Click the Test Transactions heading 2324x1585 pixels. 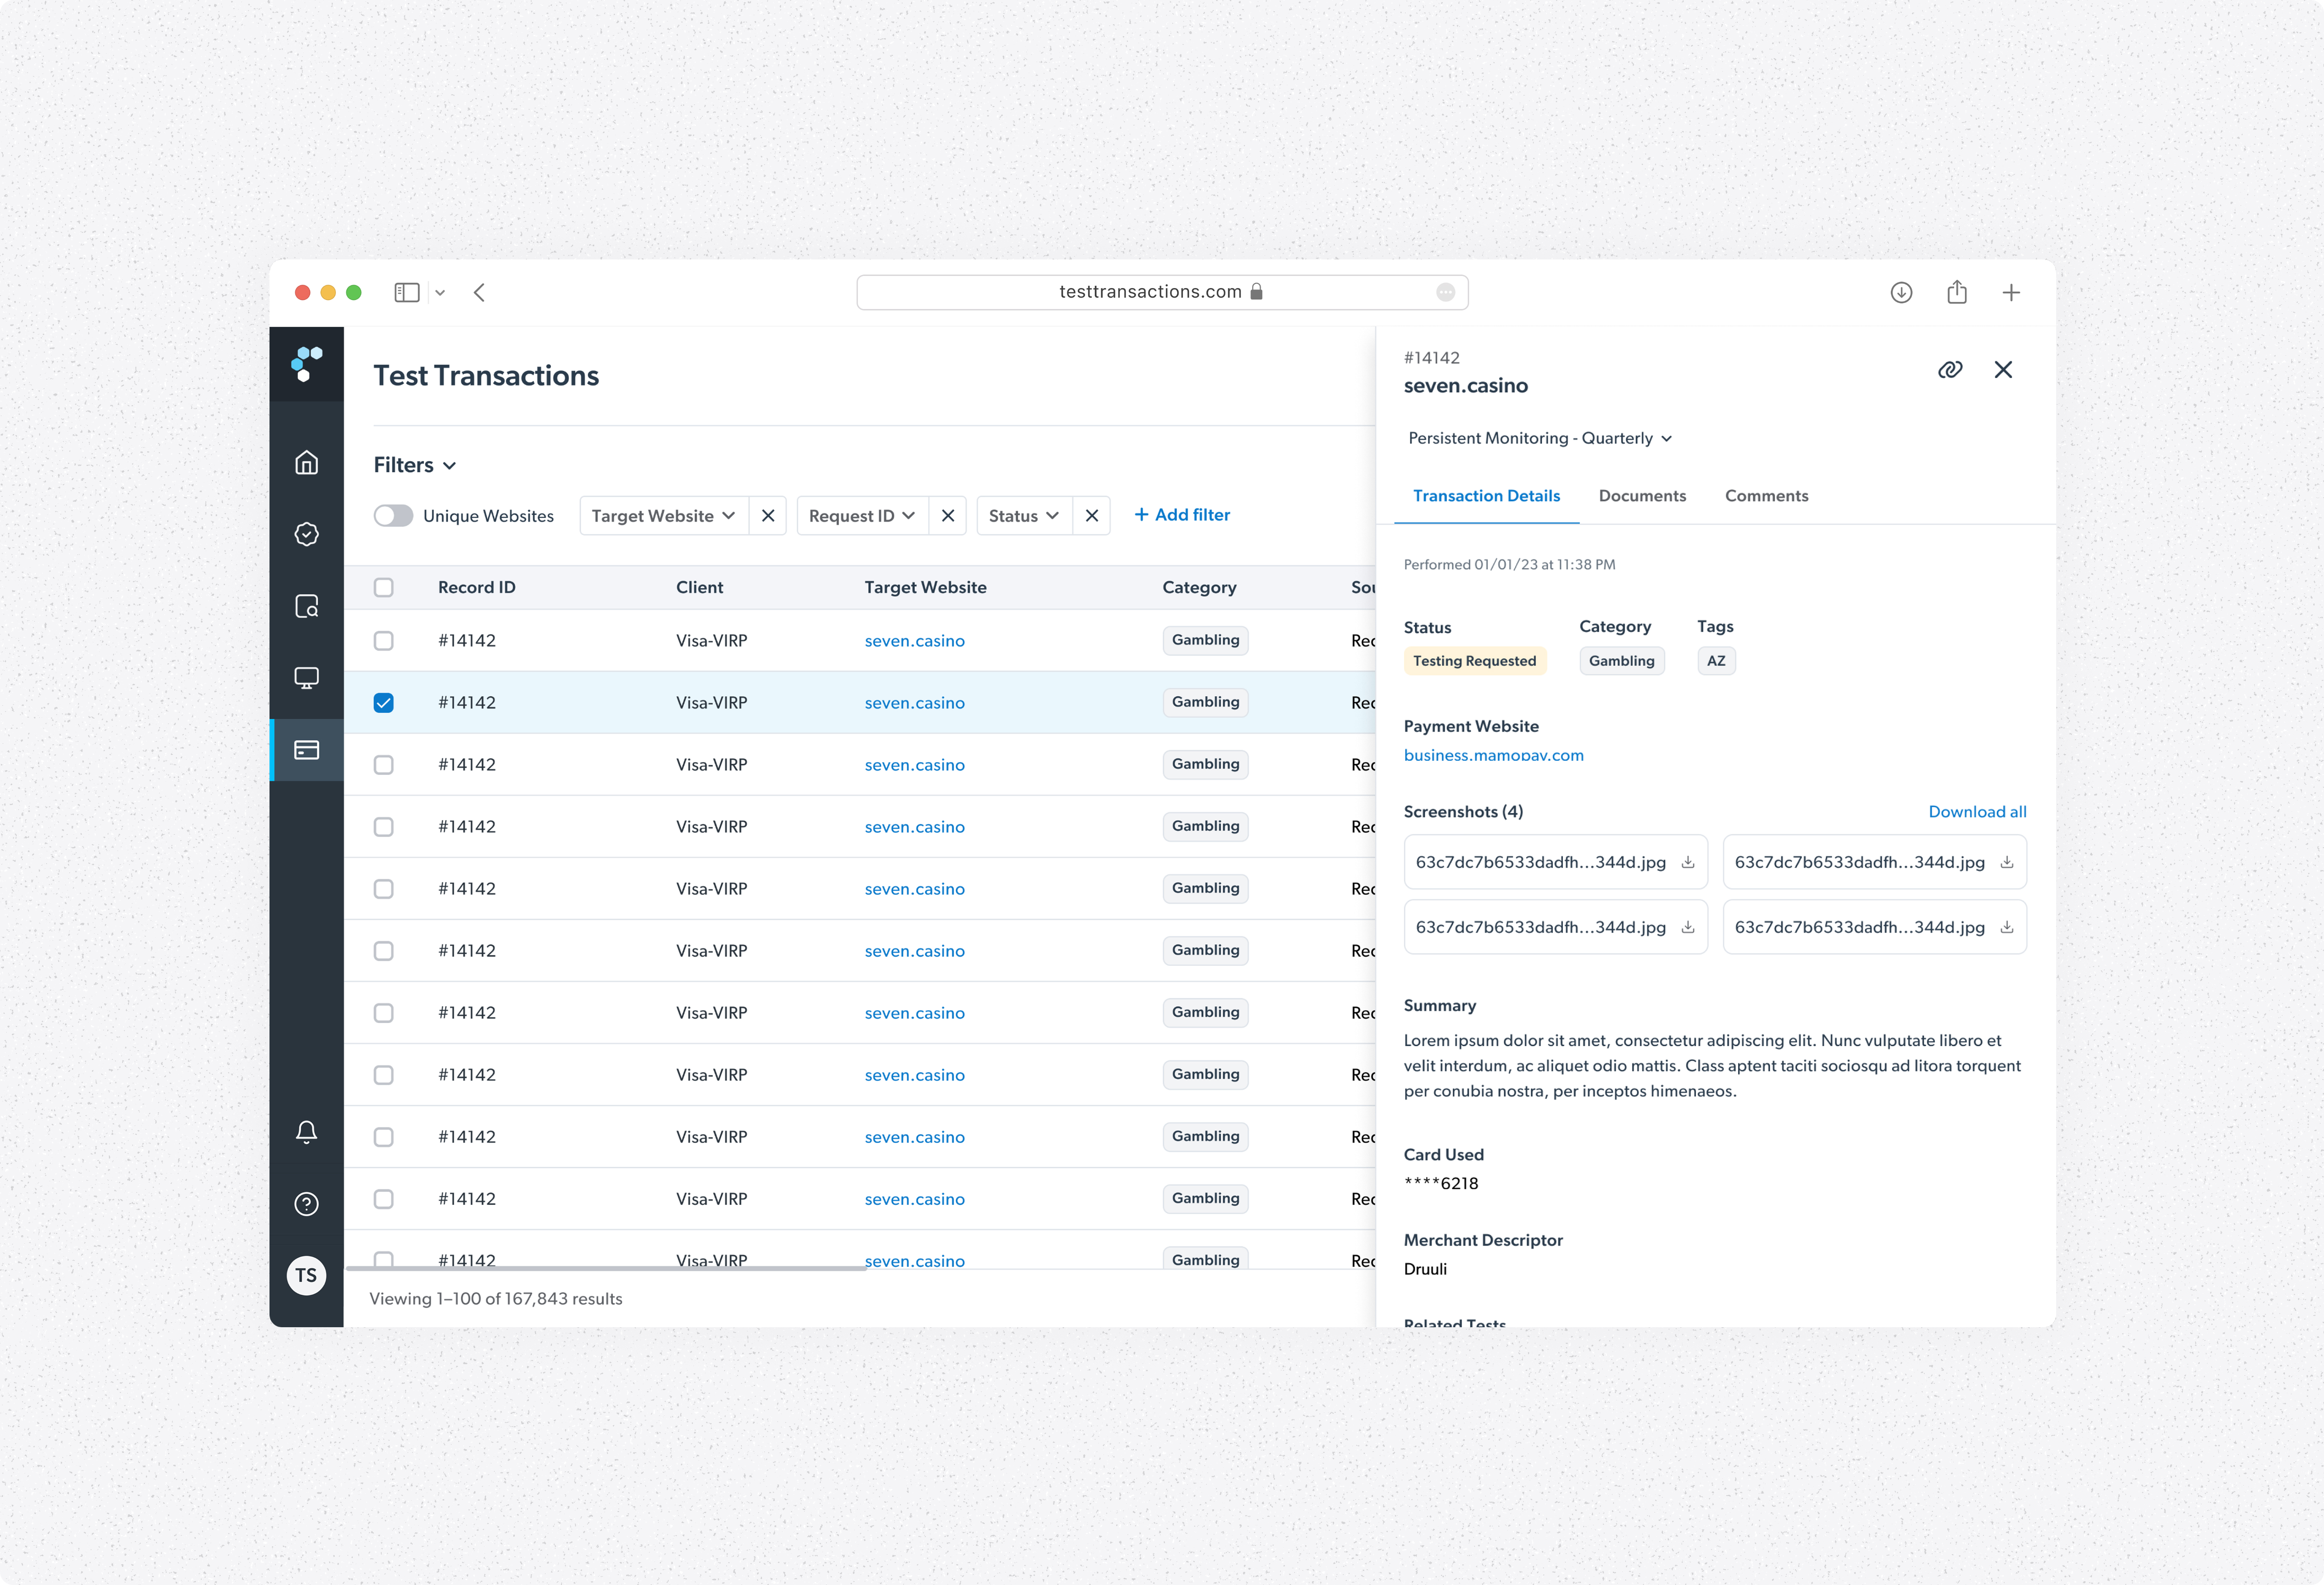point(486,376)
